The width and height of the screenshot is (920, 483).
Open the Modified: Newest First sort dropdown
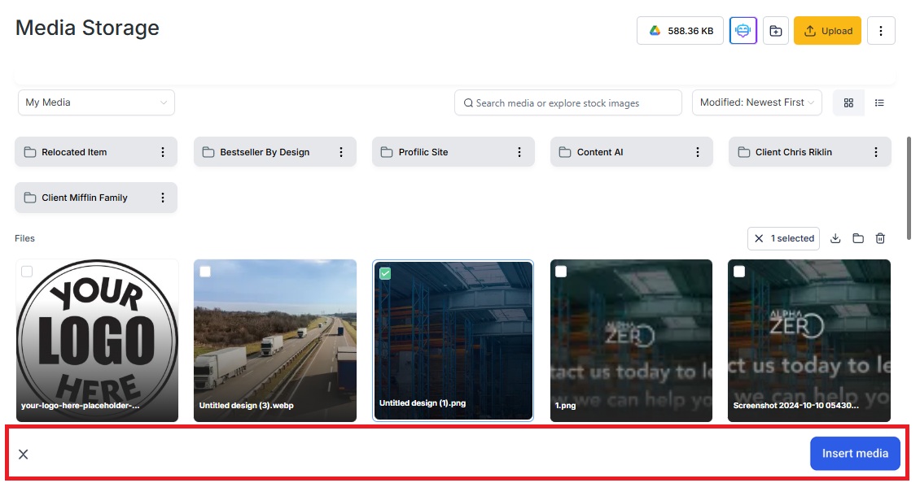(757, 102)
